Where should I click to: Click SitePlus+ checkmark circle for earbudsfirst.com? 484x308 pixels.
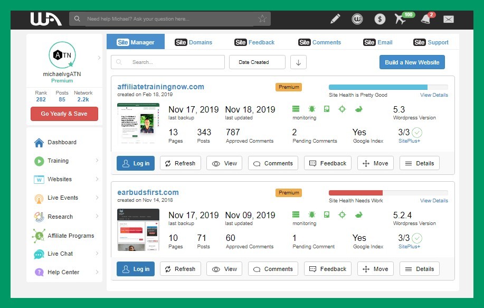coord(417,238)
